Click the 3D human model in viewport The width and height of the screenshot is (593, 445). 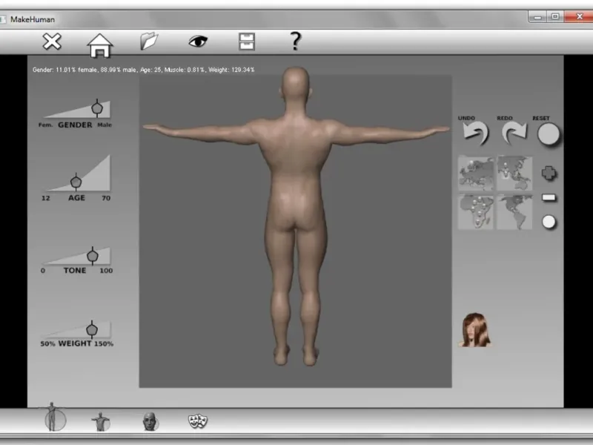(296, 217)
